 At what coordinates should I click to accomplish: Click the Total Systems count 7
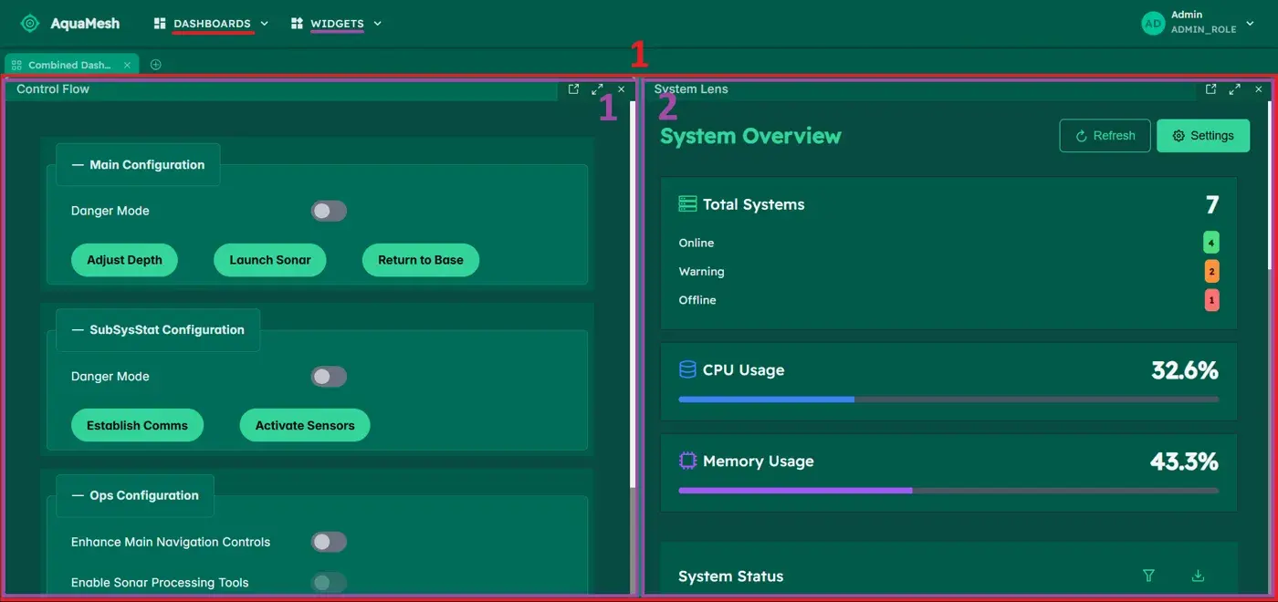tap(1212, 204)
